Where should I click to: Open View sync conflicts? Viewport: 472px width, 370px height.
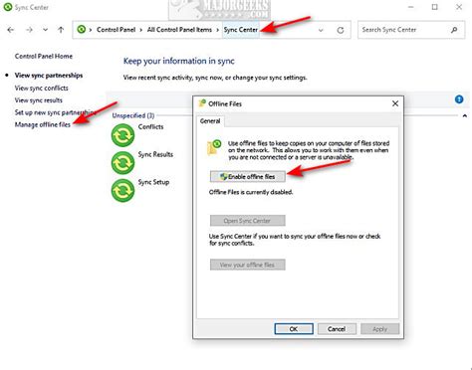pos(41,88)
